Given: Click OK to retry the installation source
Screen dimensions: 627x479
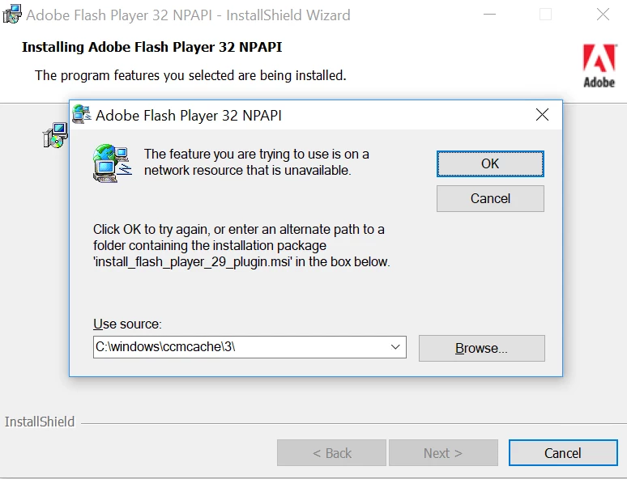Looking at the screenshot, I should (x=490, y=163).
